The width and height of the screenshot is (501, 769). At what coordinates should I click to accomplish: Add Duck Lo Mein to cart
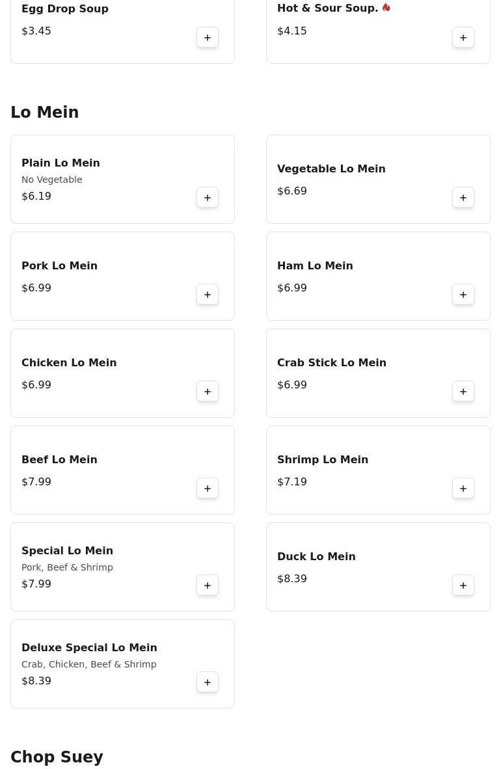tap(463, 586)
